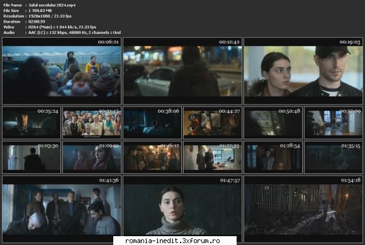View the frame at 01:16:12
The image size is (365, 245).
pyautogui.click(x=152, y=157)
